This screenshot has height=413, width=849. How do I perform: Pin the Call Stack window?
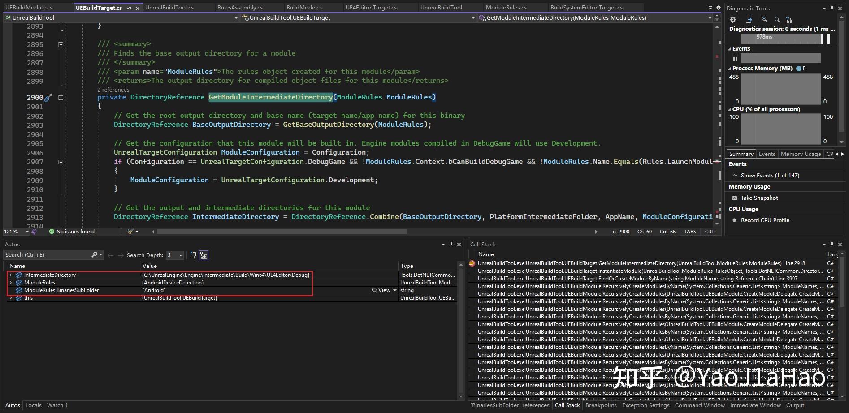832,244
